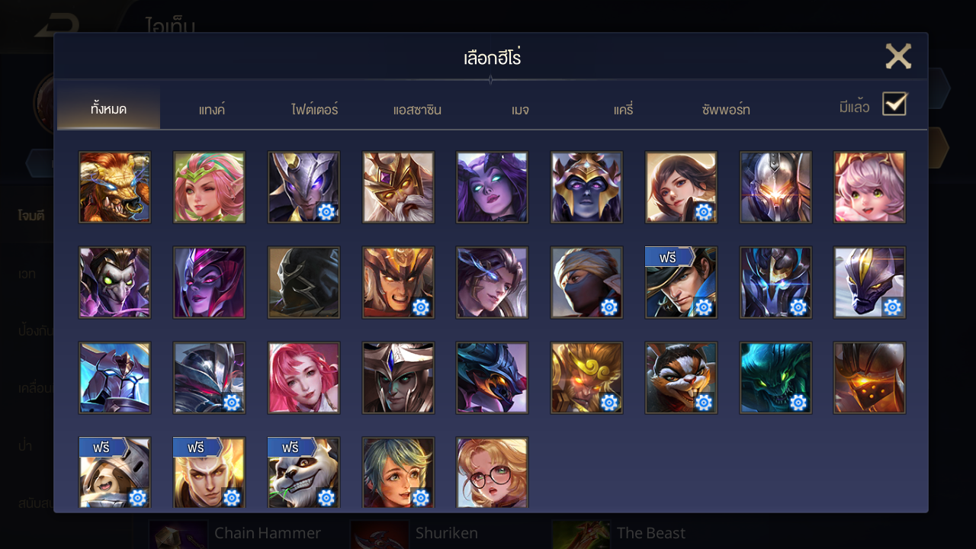
Task: Filter heroes by ซัพพอร์ท tab
Action: coord(726,110)
